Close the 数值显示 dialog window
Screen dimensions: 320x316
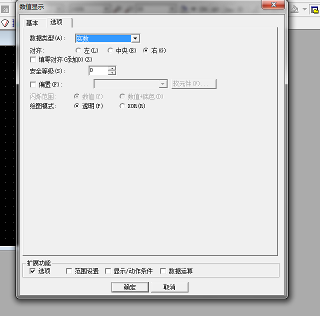(274, 4)
